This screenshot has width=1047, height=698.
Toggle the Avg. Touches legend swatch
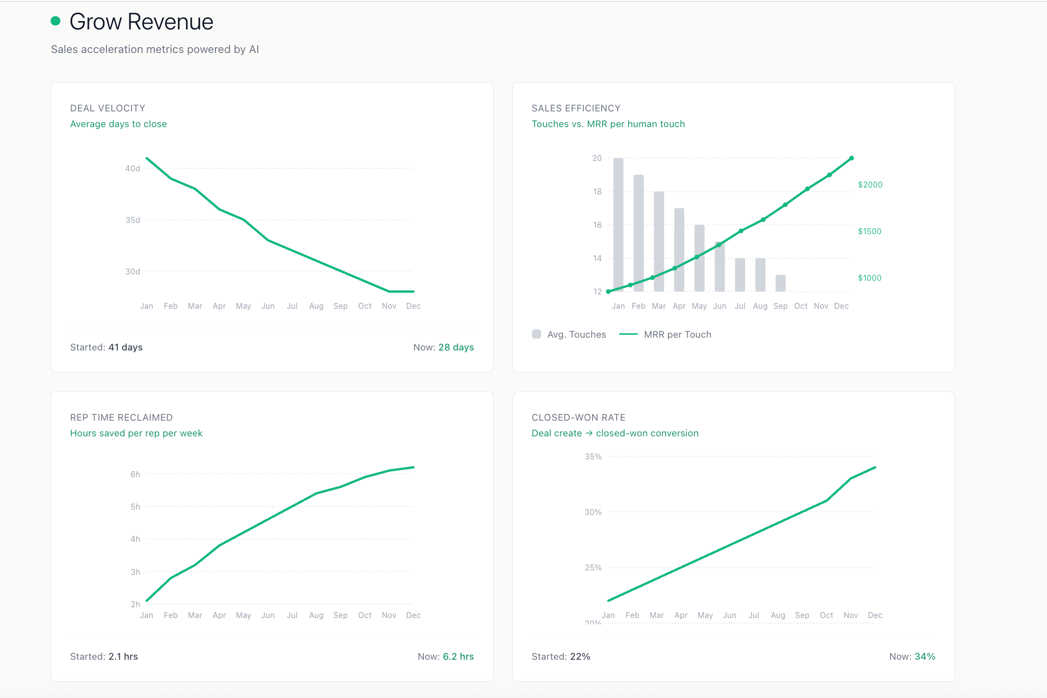[536, 334]
